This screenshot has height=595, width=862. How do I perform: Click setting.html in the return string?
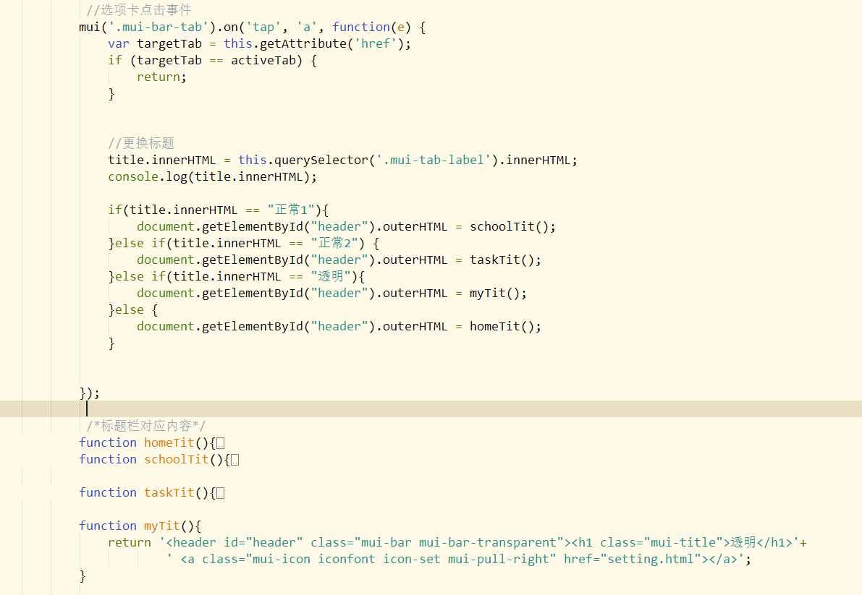(x=651, y=560)
